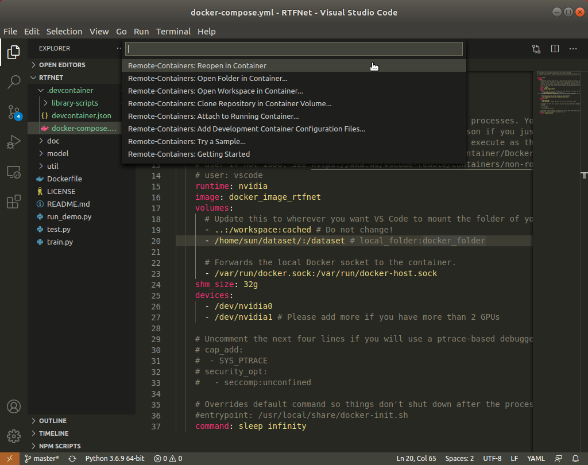Image resolution: width=588 pixels, height=465 pixels.
Task: Open Run and Debug view icon
Action: (x=14, y=142)
